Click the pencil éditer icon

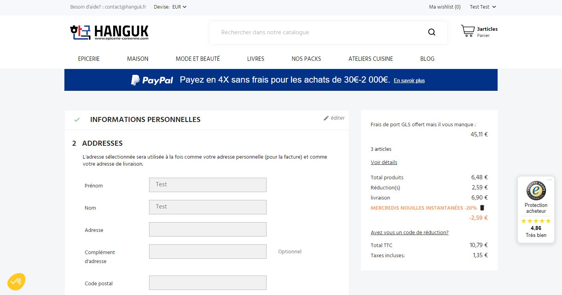(x=326, y=118)
